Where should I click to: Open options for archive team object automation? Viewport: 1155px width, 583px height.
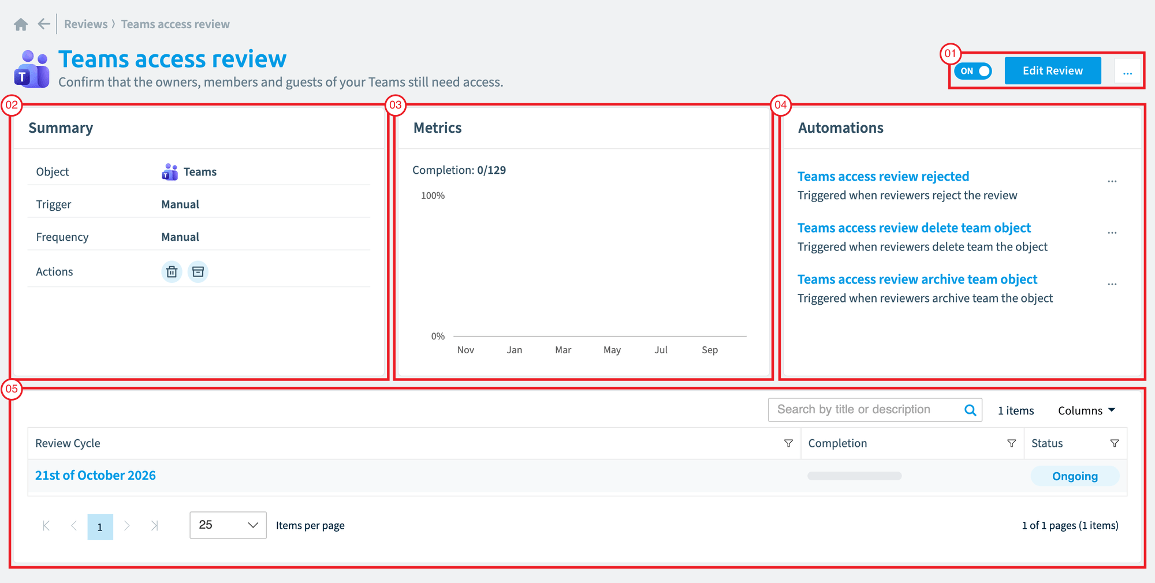(1112, 283)
